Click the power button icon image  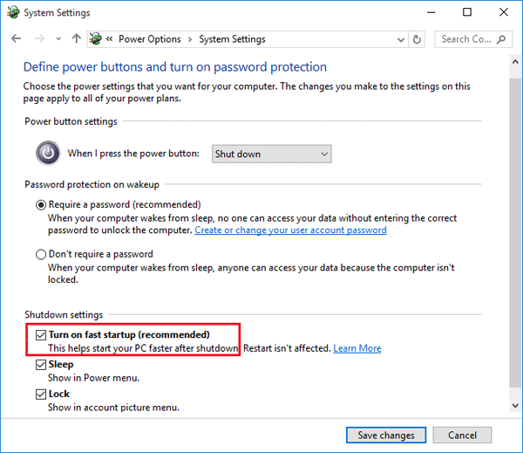pos(48,154)
